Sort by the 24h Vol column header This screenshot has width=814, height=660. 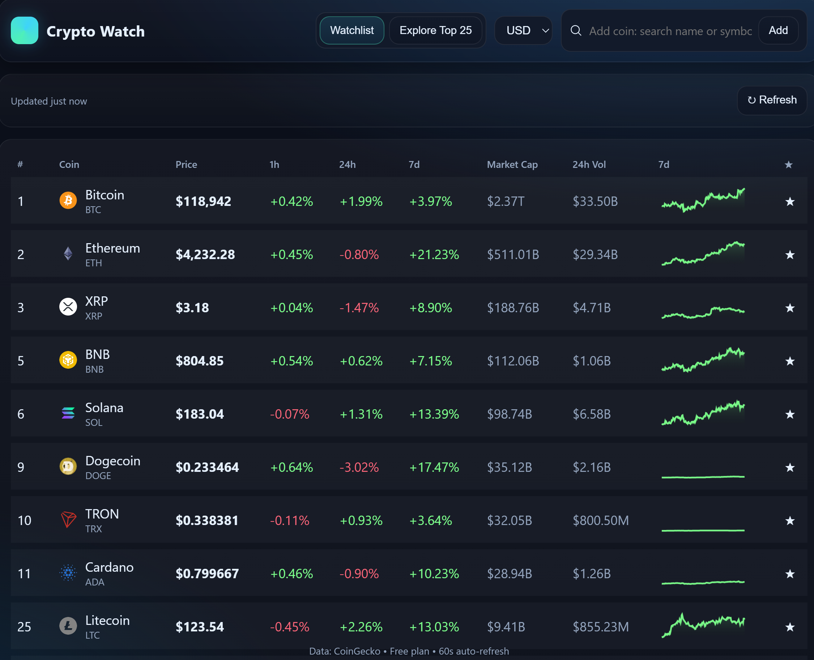[589, 165]
